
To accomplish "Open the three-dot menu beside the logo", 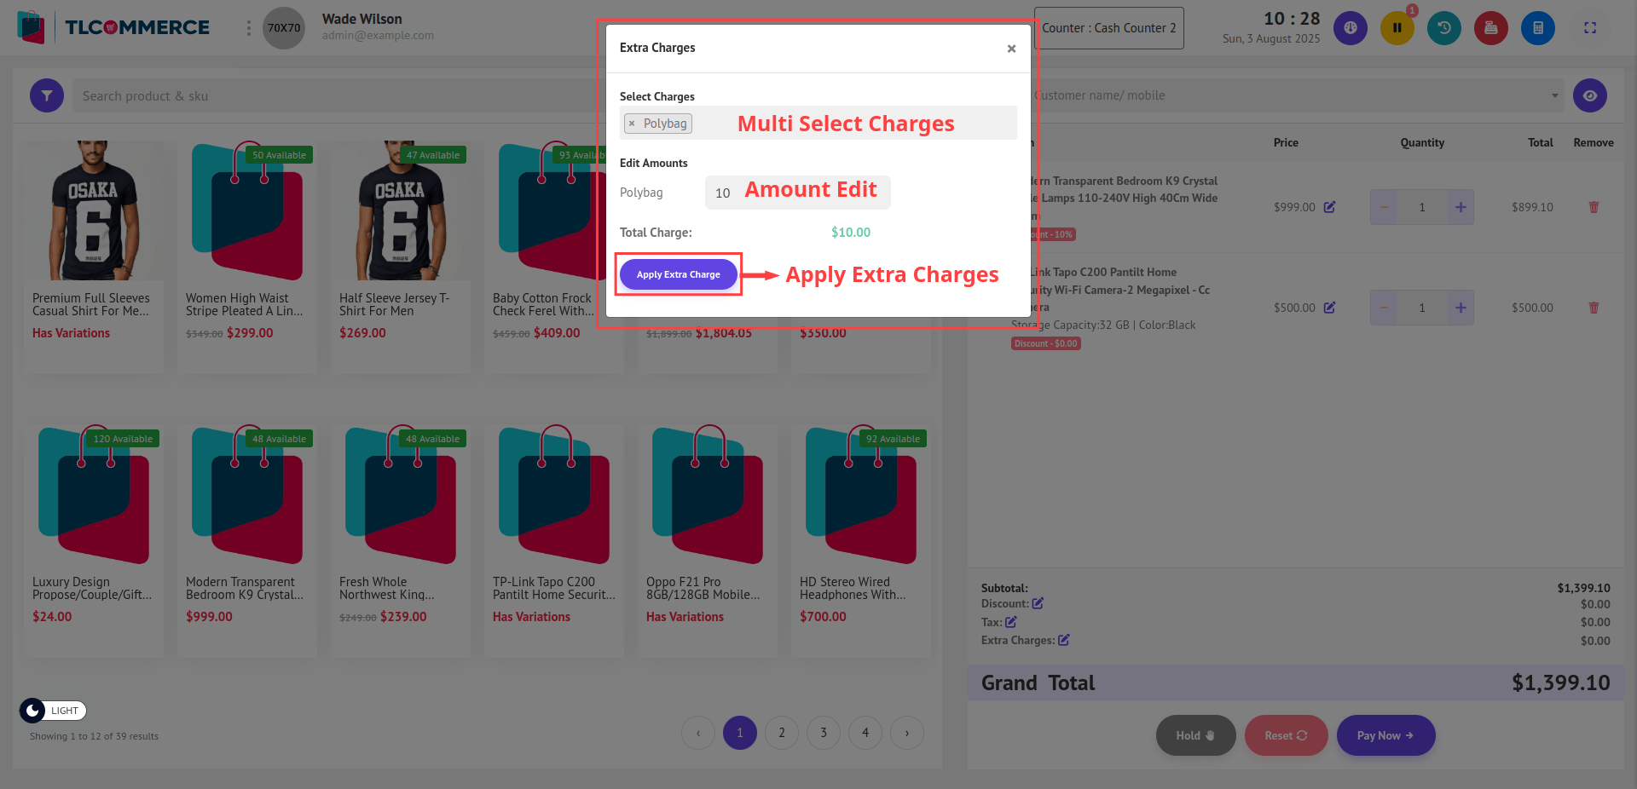I will point(248,28).
